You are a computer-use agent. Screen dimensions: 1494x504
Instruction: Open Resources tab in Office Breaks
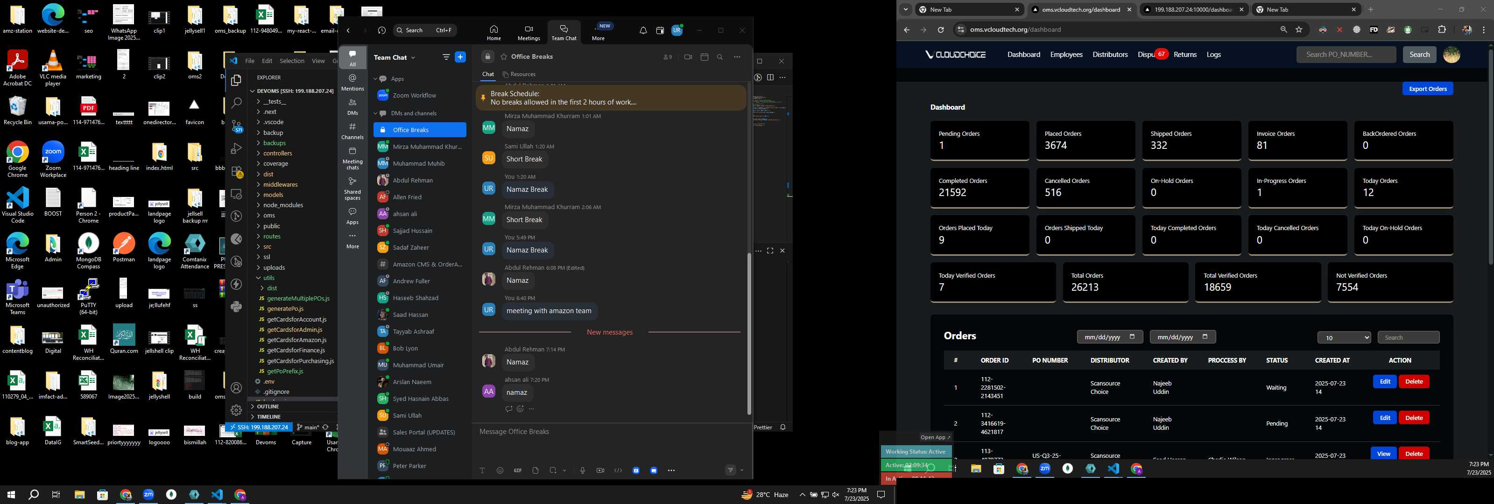pyautogui.click(x=519, y=74)
